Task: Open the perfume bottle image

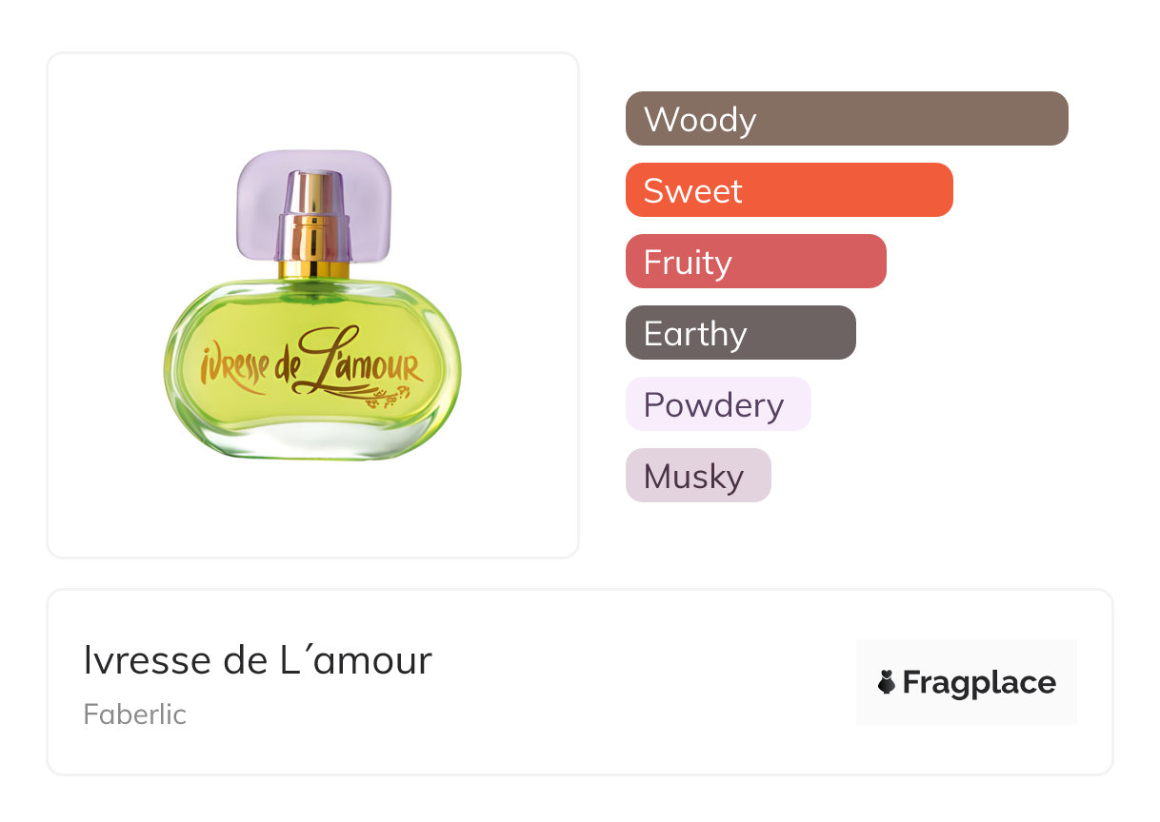Action: pos(312,304)
